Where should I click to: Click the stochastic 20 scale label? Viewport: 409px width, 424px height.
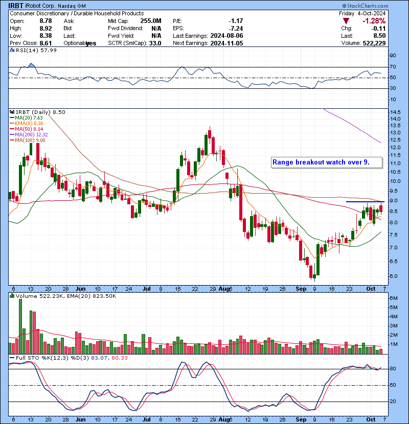393,402
